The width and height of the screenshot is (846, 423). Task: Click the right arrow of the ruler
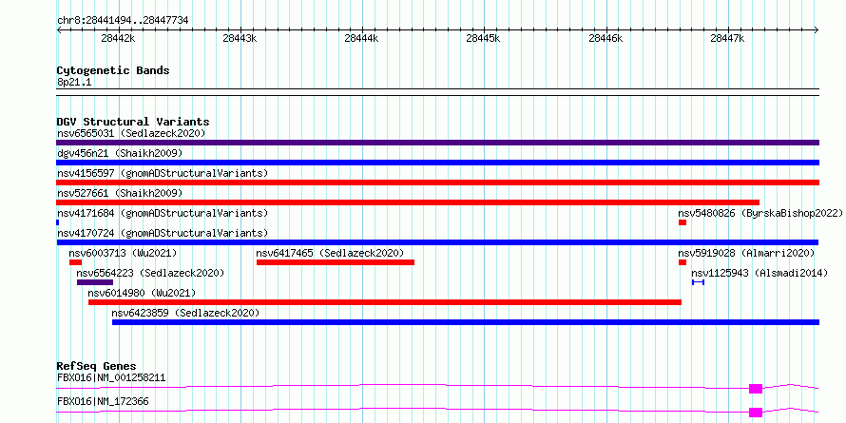(x=817, y=30)
